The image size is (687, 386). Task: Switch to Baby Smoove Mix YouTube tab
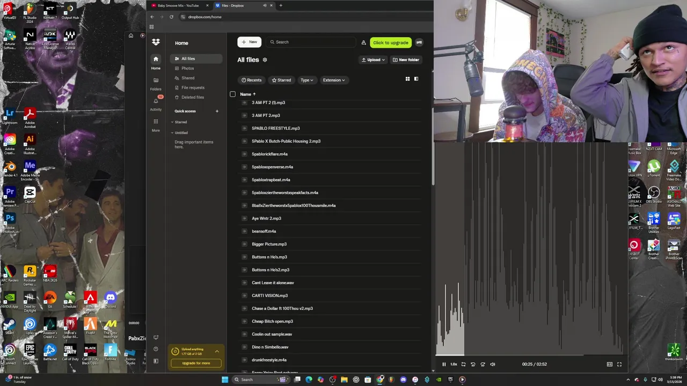[178, 5]
